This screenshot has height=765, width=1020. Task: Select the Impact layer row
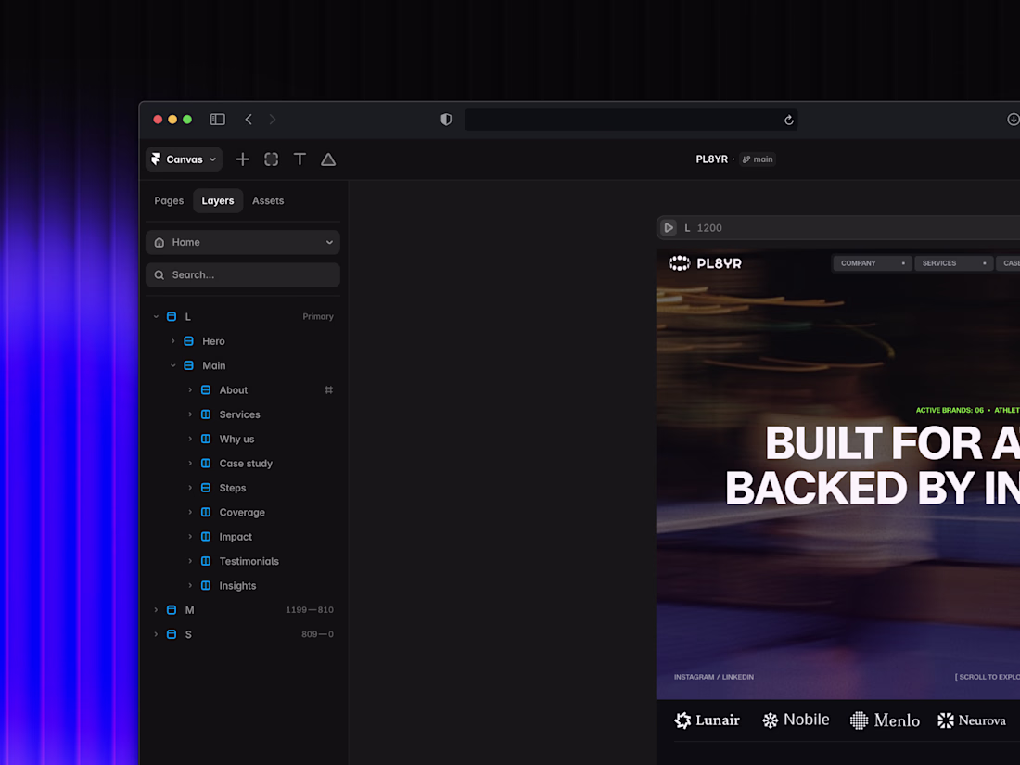tap(243, 537)
